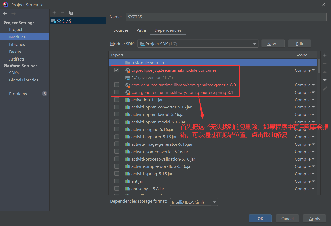Open Module SDK dropdown
Screen dimensions: 331x226
point(198,44)
